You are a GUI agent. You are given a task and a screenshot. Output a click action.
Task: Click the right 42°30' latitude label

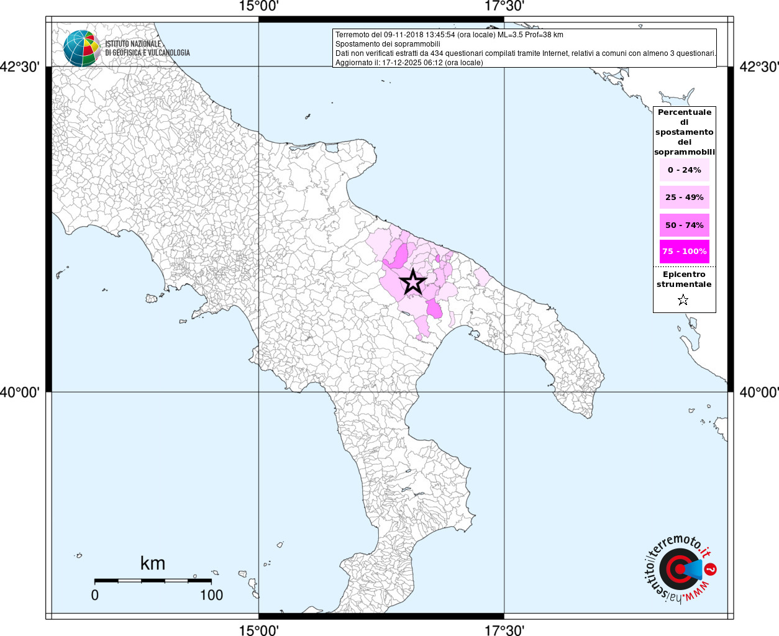[x=758, y=66]
